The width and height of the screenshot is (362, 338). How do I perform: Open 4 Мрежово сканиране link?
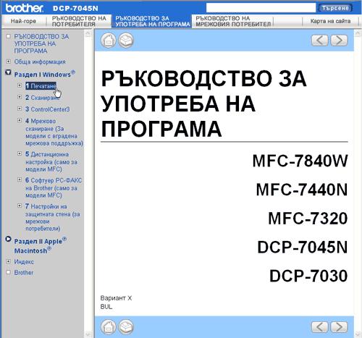point(54,132)
